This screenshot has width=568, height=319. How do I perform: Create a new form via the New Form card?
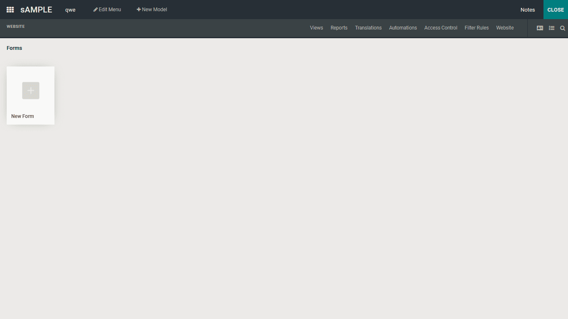(30, 96)
